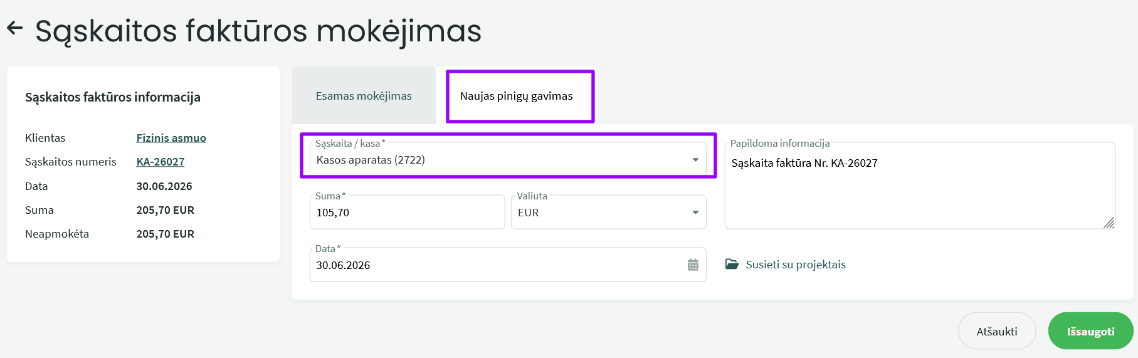Open invoice link KA-26027
The width and height of the screenshot is (1138, 358).
tap(161, 162)
